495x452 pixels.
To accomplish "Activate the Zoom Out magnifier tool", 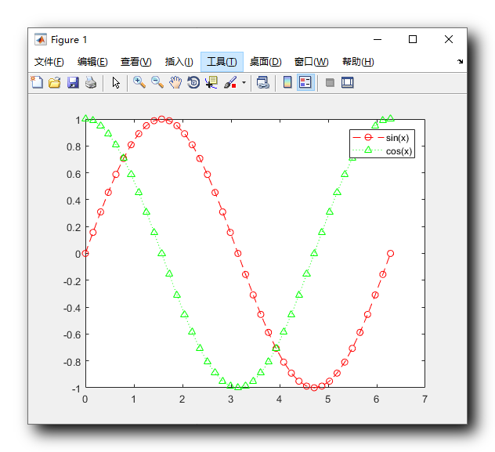I will point(157,83).
